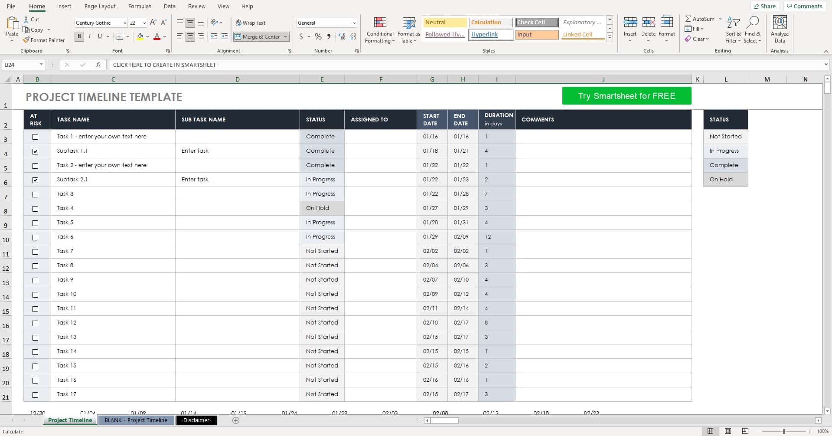Screen dimensions: 832x436
Task: Add a new sheet with plus icon
Action: 236,420
